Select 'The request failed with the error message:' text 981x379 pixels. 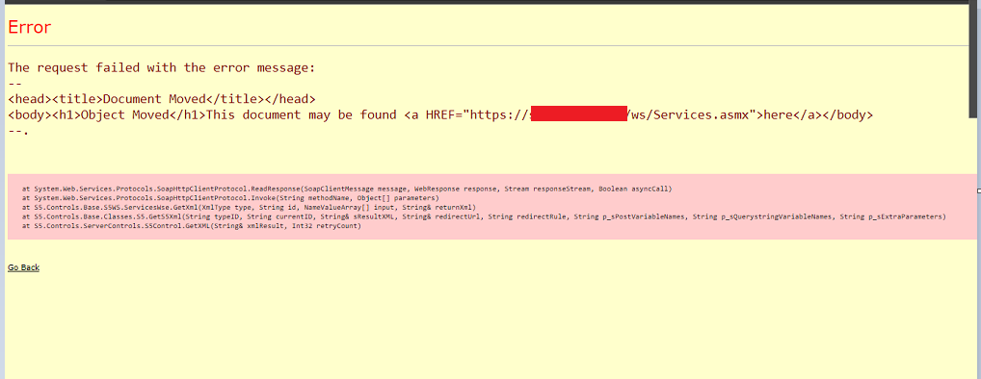(x=162, y=67)
